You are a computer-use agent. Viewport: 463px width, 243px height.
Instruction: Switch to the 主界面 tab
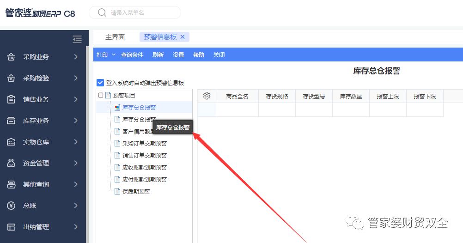tap(115, 37)
